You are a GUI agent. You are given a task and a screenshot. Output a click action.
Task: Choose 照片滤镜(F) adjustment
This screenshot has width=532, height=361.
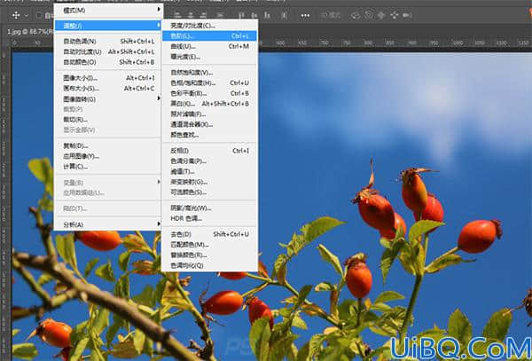pyautogui.click(x=209, y=114)
